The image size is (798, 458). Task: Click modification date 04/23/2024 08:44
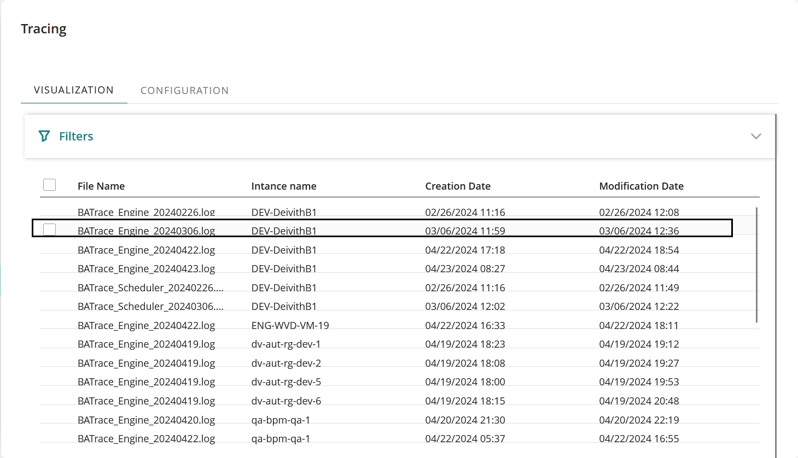coord(639,268)
